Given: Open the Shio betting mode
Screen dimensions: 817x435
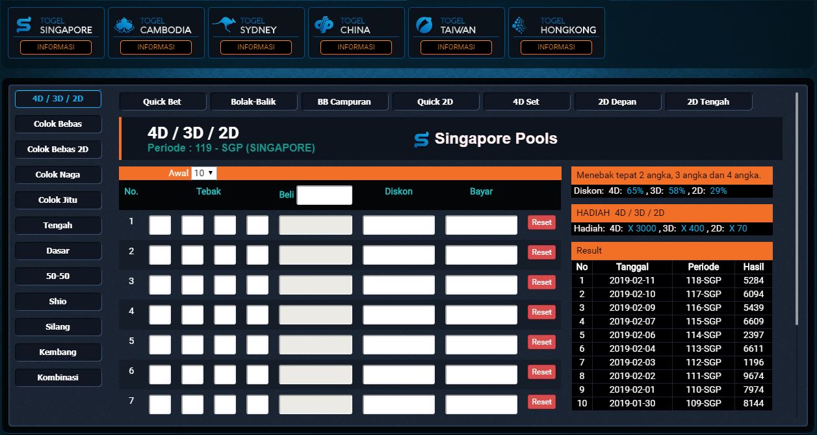Looking at the screenshot, I should (x=58, y=301).
